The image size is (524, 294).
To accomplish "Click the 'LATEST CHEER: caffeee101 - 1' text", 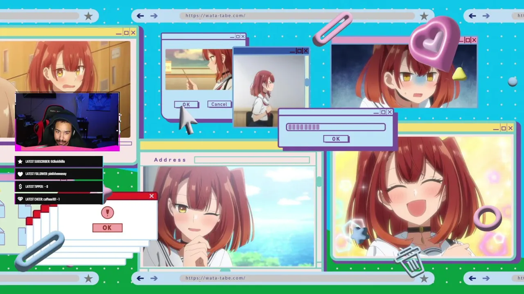I will (x=43, y=199).
